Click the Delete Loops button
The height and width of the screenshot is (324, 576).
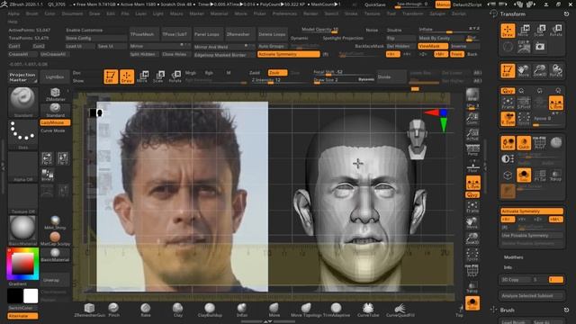coord(272,34)
